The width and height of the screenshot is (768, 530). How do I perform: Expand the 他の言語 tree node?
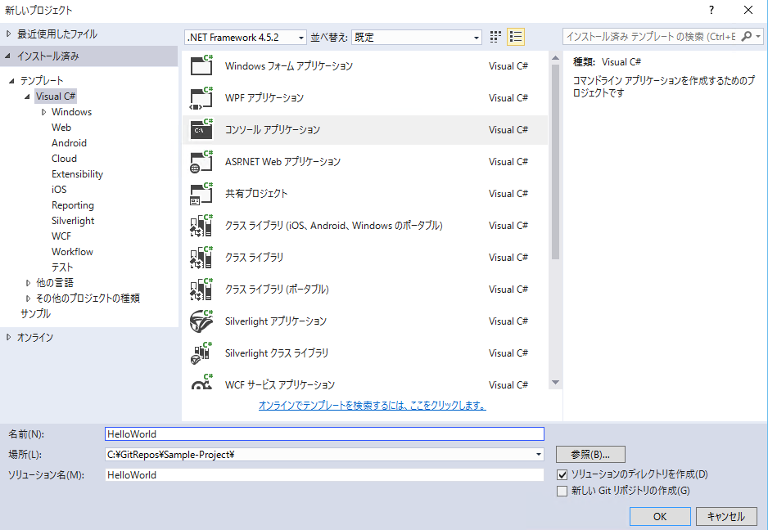(x=28, y=283)
